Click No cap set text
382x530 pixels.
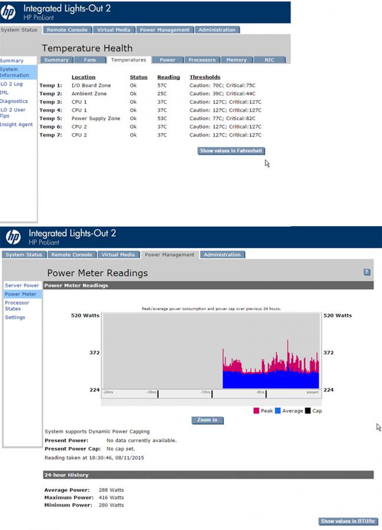point(121,449)
